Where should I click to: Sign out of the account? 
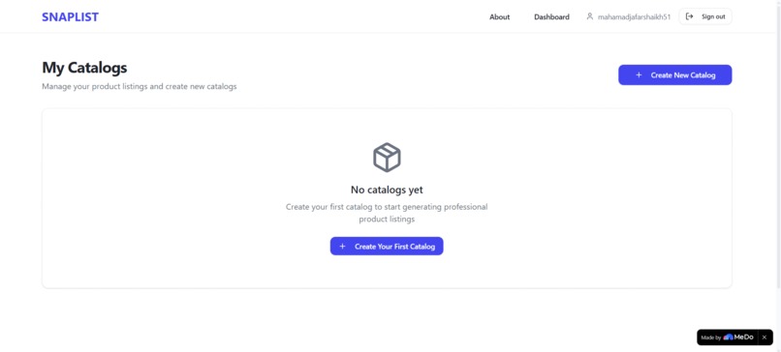click(705, 16)
